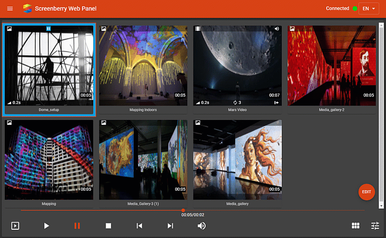The height and width of the screenshot is (238, 386).
Task: Click the Connected status text
Action: click(337, 8)
